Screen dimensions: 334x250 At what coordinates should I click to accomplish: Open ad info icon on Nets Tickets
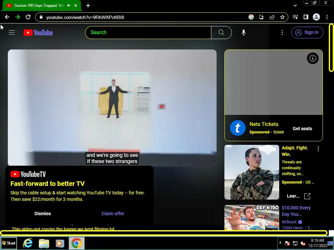coord(313,58)
